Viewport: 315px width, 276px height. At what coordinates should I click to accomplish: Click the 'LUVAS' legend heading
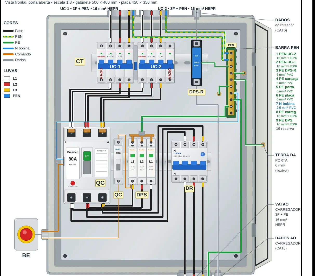click(10, 71)
